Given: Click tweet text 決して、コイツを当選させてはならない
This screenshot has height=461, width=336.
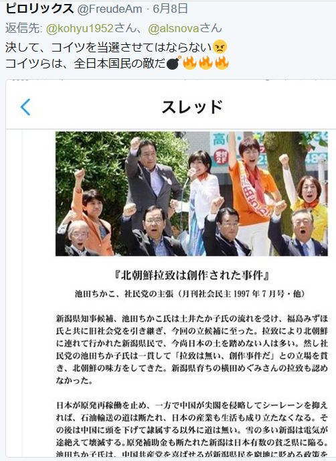Looking at the screenshot, I should (108, 47).
